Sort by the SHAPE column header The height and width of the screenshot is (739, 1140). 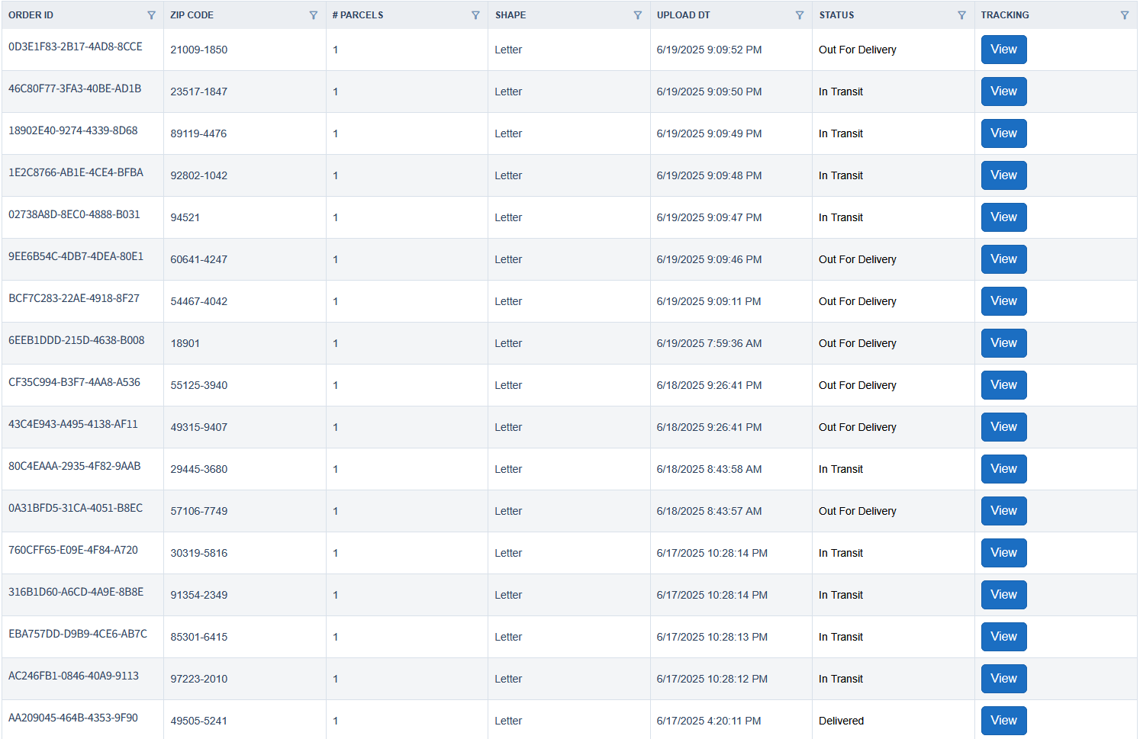pos(510,15)
